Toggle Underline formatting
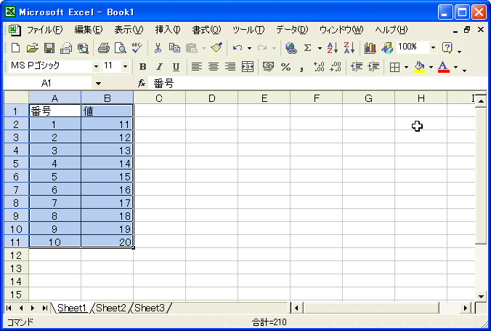Viewport: 491px width, 331px height. pyautogui.click(x=175, y=67)
